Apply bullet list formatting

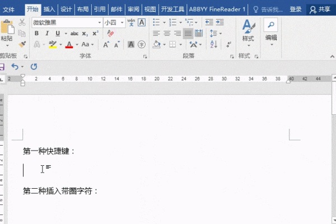156,22
